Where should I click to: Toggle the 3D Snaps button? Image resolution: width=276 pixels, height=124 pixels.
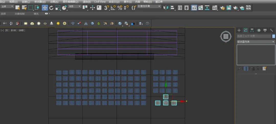coord(107,8)
